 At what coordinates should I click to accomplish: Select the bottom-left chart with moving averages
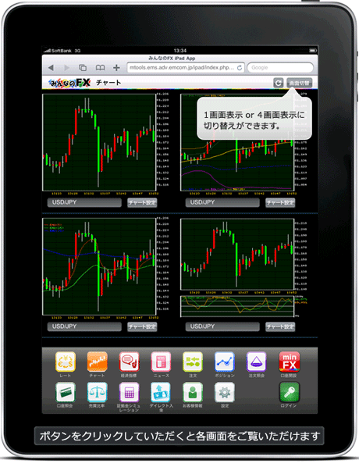click(99, 266)
